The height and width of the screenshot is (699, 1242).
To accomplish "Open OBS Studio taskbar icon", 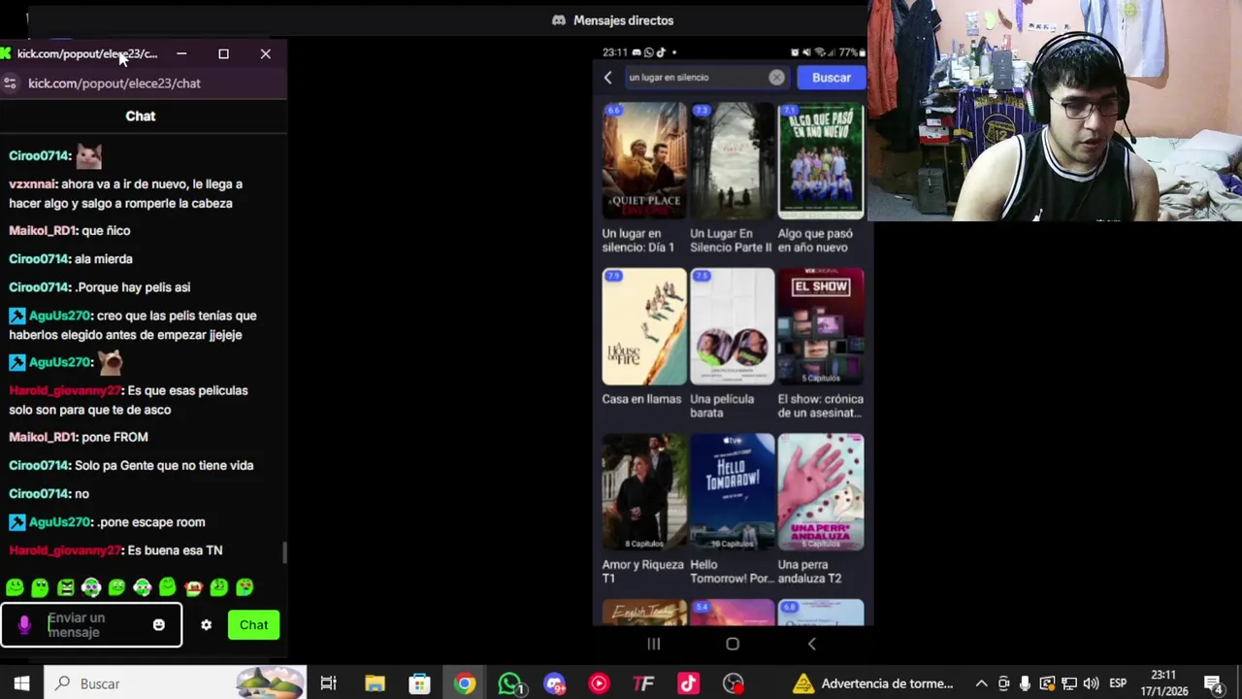I will pyautogui.click(x=734, y=683).
